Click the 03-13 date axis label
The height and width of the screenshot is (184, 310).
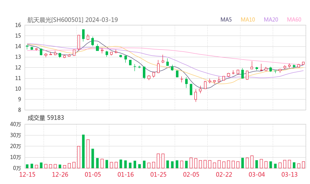tap(289, 174)
